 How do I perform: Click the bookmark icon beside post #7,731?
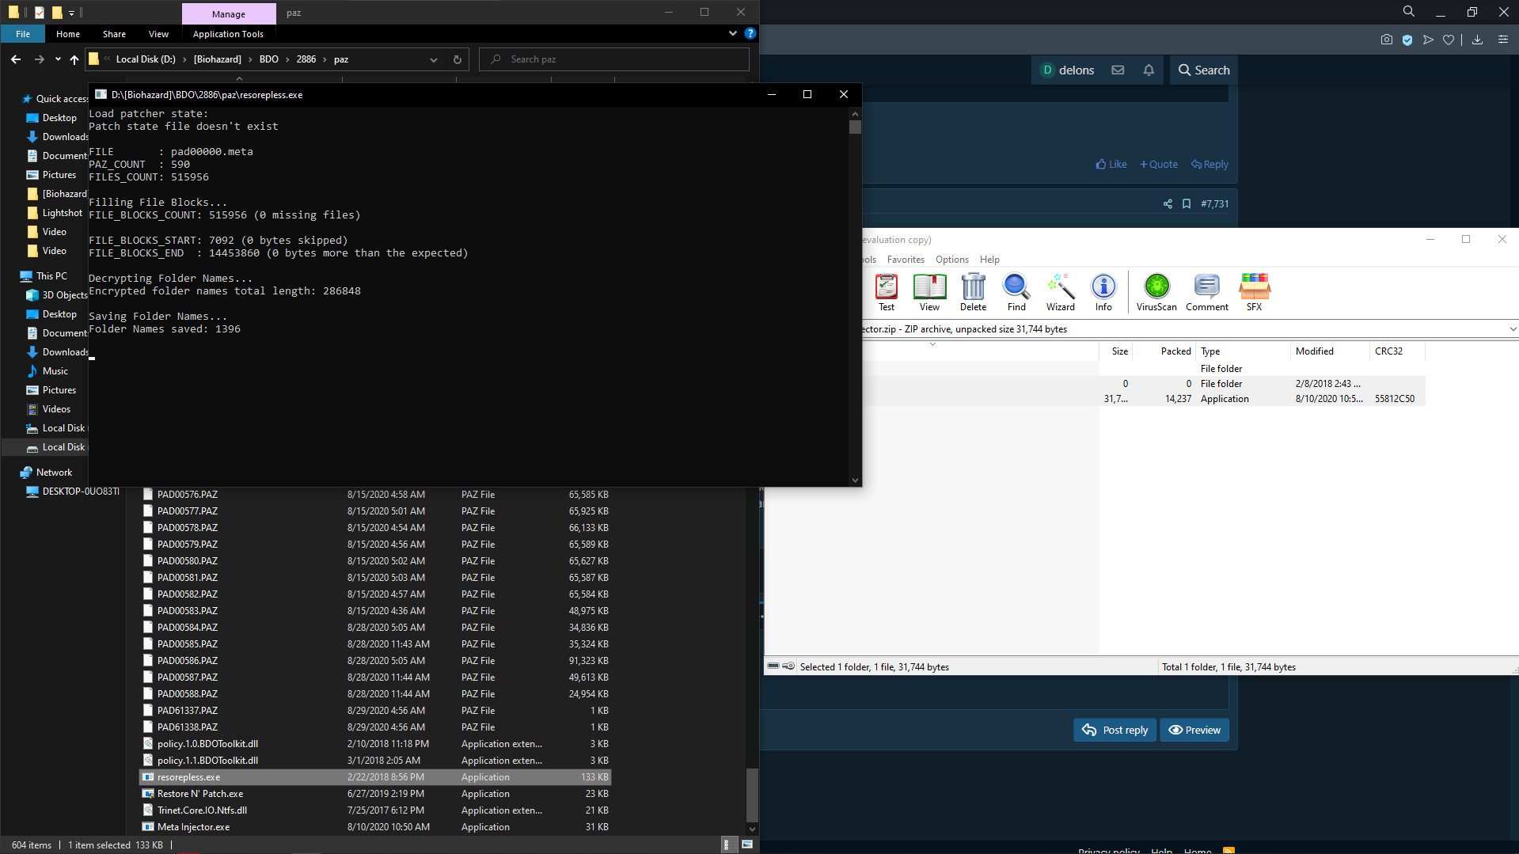[1186, 204]
